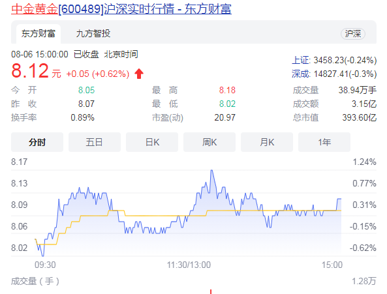Image resolution: width=387 pixels, height=294 pixels.
Task: View the 1年 one-year chart
Action: (324, 142)
